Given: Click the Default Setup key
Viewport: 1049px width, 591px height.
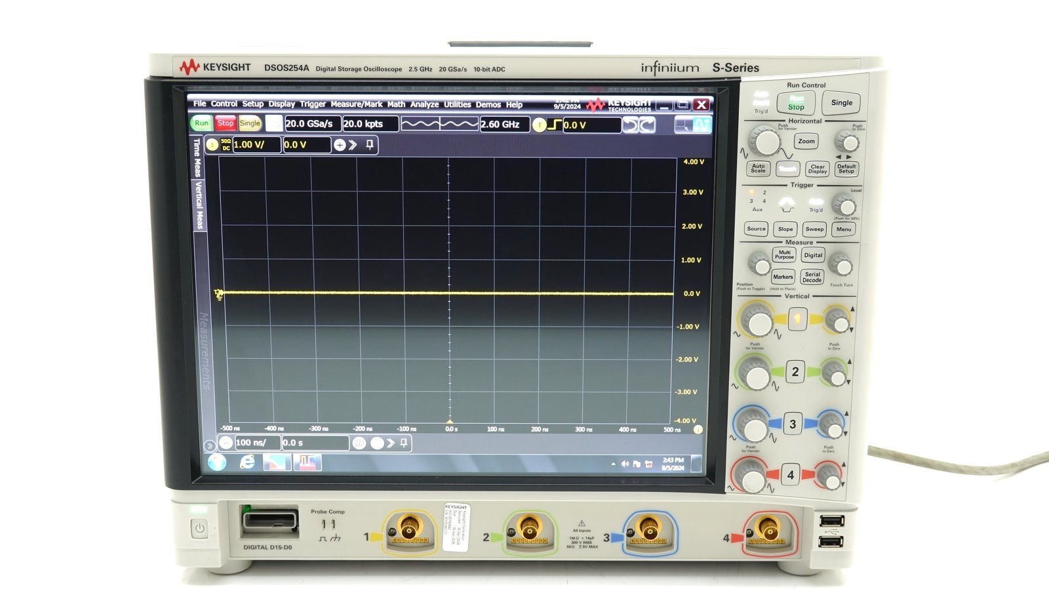Looking at the screenshot, I should (x=846, y=169).
